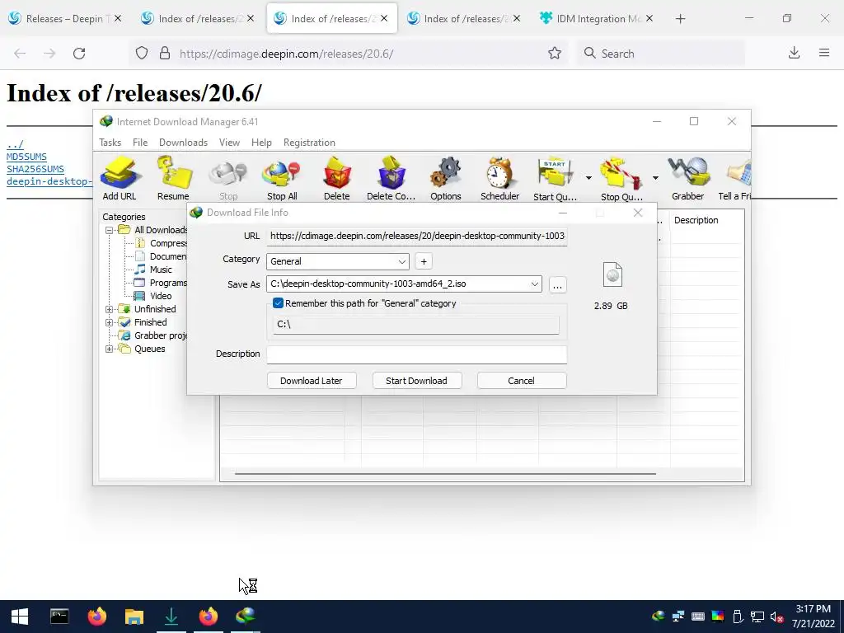Click the Description input field
The image size is (844, 633).
click(416, 354)
